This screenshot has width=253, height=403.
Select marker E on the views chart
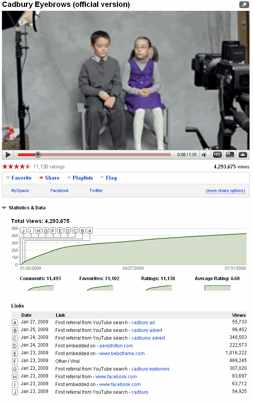pyautogui.click(x=60, y=231)
